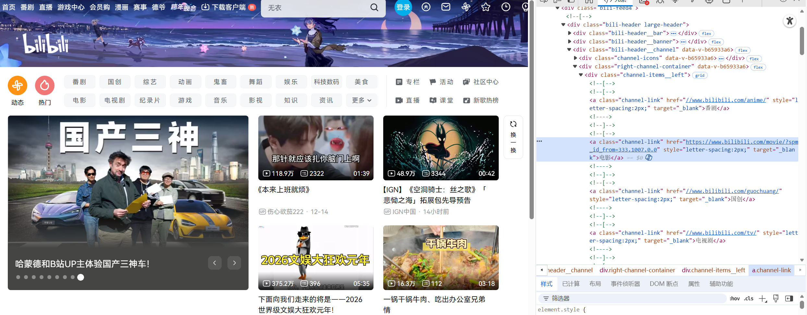Click the last white carousel dot
The height and width of the screenshot is (315, 807).
[81, 277]
